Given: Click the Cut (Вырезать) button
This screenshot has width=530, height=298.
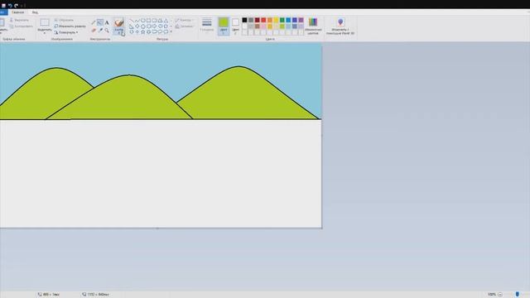Looking at the screenshot, I should tap(19, 20).
